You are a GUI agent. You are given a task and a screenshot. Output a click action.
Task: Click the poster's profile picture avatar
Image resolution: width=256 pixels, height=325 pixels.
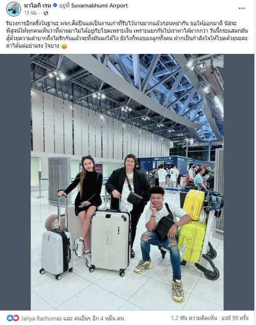14,9
